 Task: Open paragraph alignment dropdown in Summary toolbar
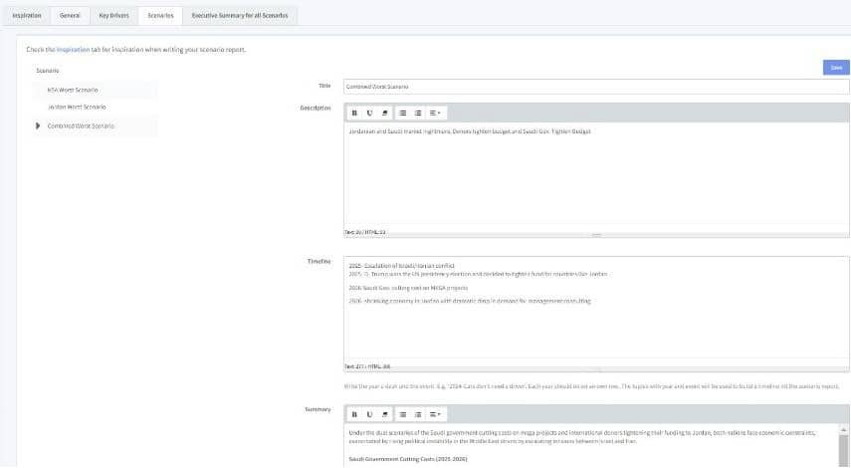click(435, 413)
